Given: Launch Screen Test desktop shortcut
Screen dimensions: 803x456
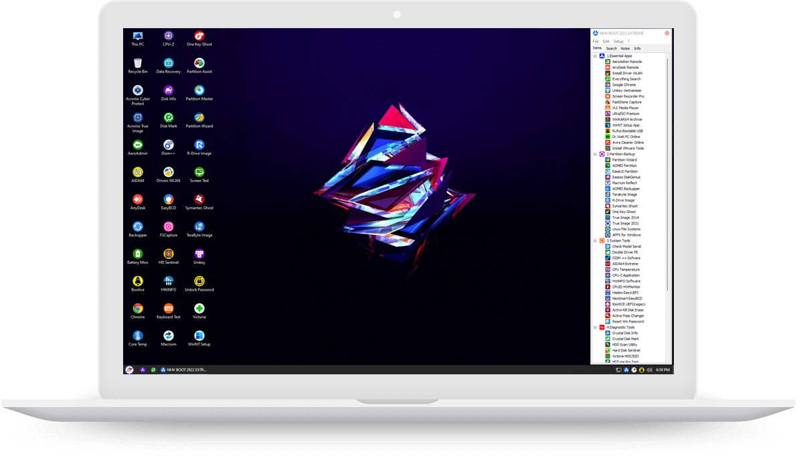Looking at the screenshot, I should click(199, 175).
